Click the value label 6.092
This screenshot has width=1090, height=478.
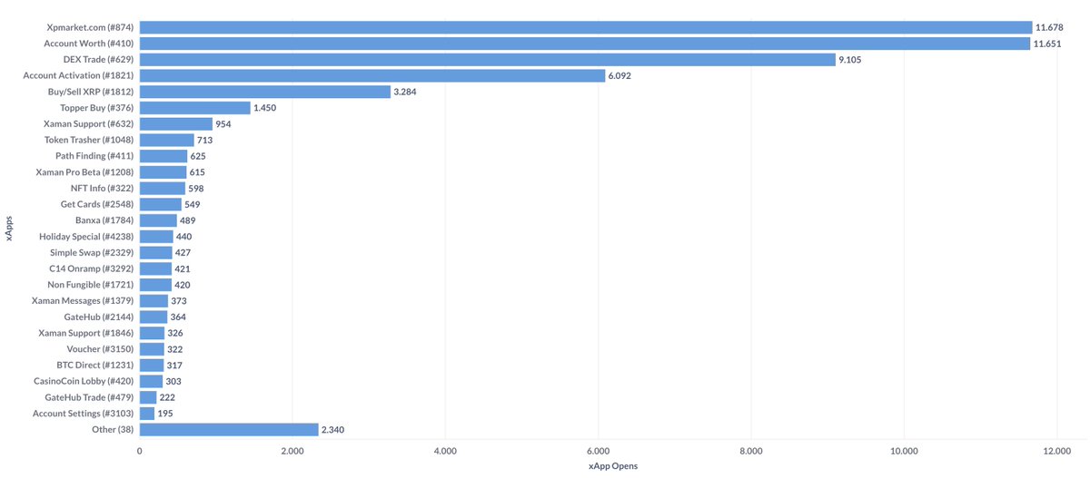point(620,75)
